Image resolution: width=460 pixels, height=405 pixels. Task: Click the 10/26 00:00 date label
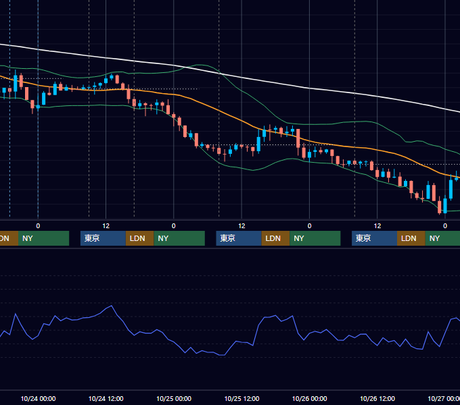click(x=310, y=398)
